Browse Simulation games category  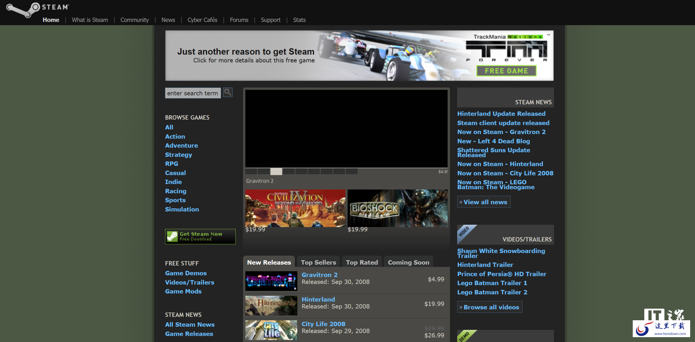182,209
